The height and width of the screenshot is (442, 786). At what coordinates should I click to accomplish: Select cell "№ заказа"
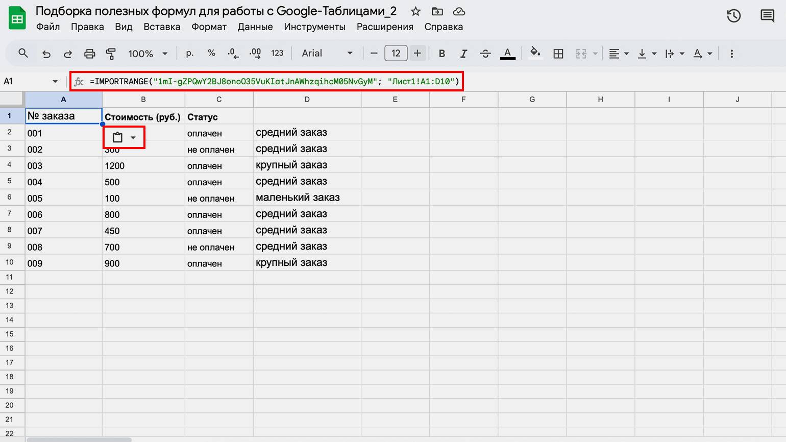point(63,116)
